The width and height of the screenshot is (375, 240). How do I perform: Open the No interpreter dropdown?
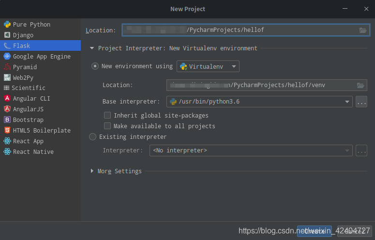coord(251,150)
